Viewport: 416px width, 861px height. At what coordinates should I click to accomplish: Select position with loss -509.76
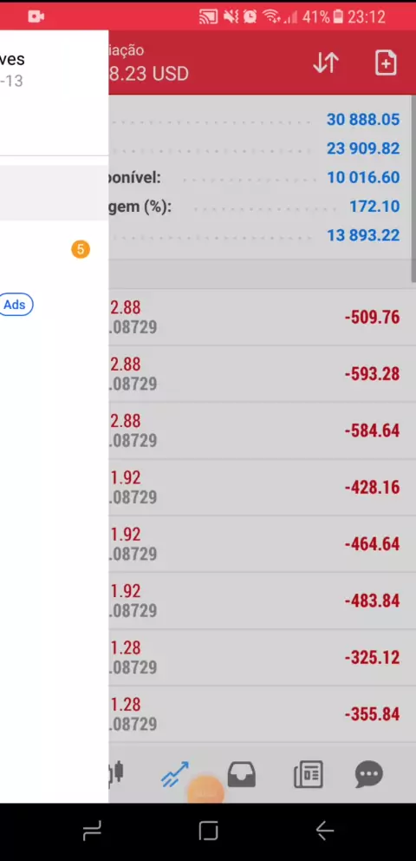(x=262, y=318)
